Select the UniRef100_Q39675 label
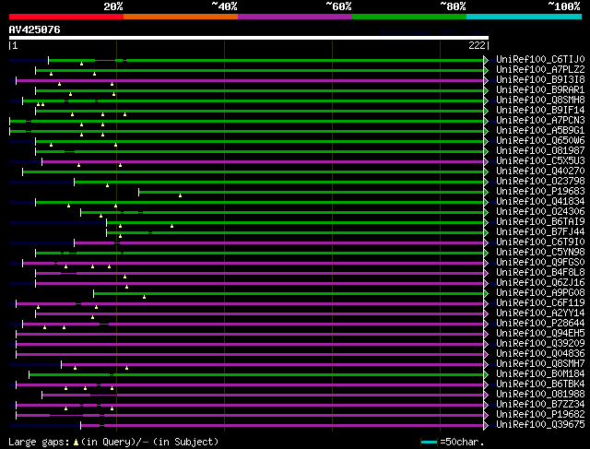The image size is (590, 449). pyautogui.click(x=540, y=425)
